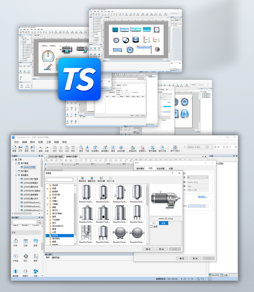This screenshot has width=254, height=292.
Task: Zoom out using status bar magnifier minus
Action: point(202,279)
